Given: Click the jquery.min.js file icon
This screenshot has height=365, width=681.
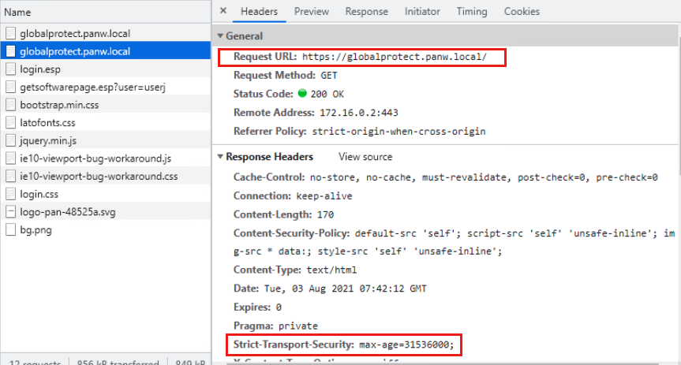Looking at the screenshot, I should click(11, 140).
